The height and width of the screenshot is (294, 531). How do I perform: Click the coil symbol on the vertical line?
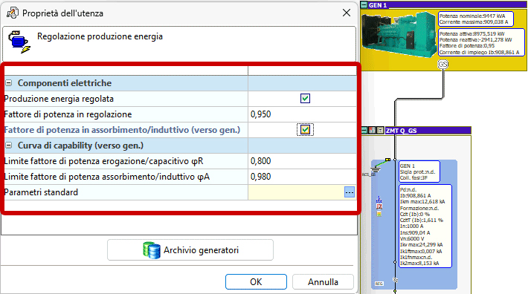(x=395, y=280)
